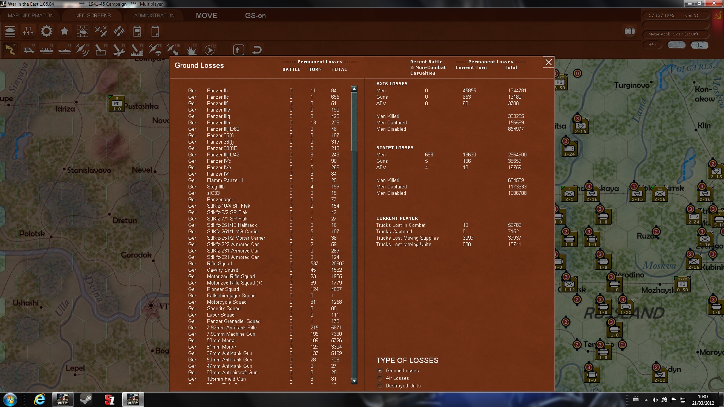Image resolution: width=724 pixels, height=407 pixels.
Task: Click the Soviet Men Captured line
Action: [451, 187]
